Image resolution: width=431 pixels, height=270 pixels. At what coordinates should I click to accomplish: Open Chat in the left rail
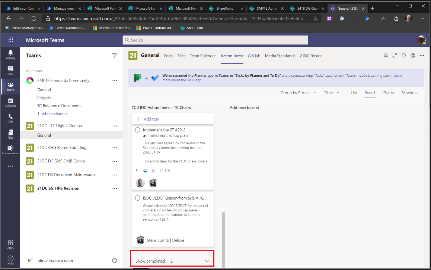click(x=10, y=70)
